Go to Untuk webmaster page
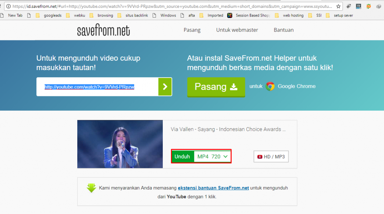The height and width of the screenshot is (214, 384). point(237,30)
